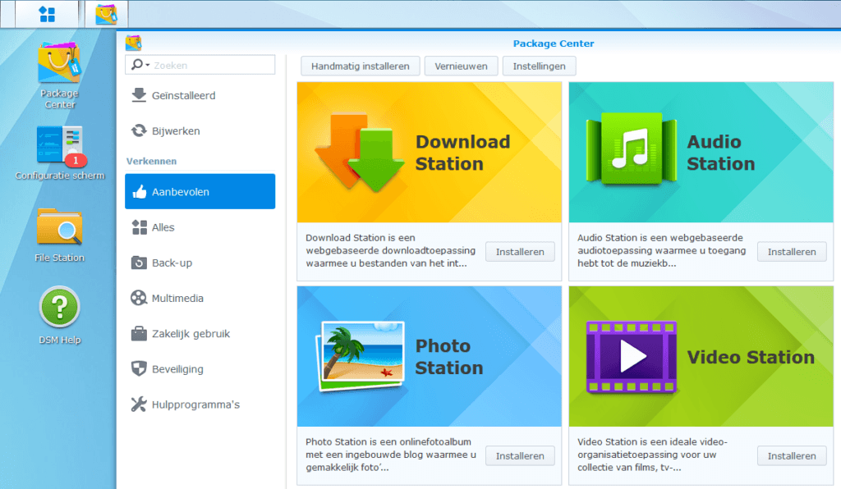The image size is (841, 489).
Task: Click the Video Station play icon
Action: (x=632, y=357)
